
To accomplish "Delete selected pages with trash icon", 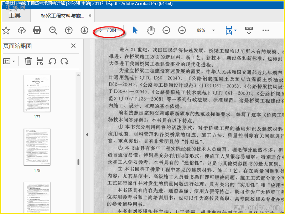I will pos(28,61).
